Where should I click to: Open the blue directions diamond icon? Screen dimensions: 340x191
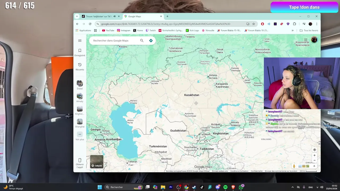point(151,41)
